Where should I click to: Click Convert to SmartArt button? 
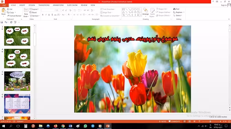[x=110, y=16]
